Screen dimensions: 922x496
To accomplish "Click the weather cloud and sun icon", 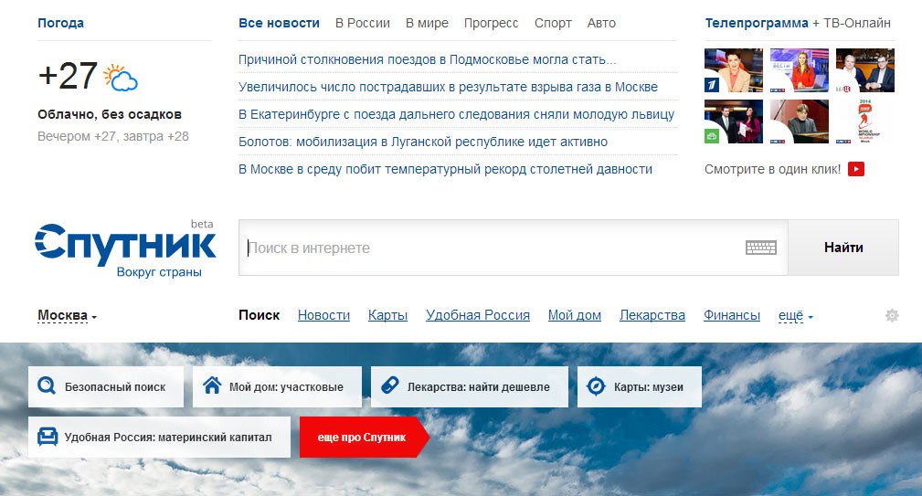I will pos(121,78).
